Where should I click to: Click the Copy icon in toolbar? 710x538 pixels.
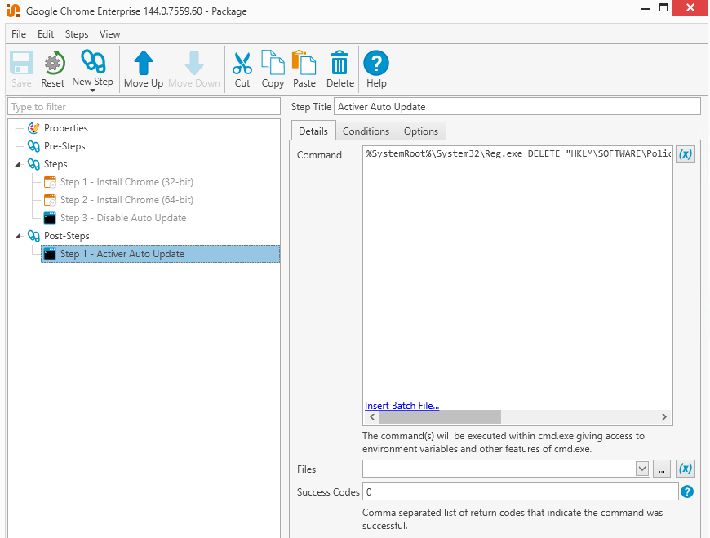coord(273,63)
